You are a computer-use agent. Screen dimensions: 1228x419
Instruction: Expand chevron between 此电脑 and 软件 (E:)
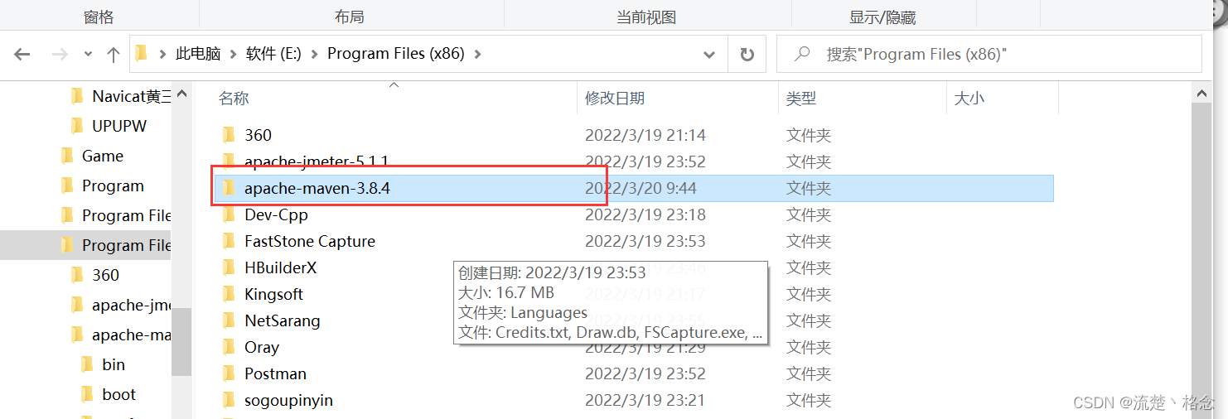(x=234, y=54)
